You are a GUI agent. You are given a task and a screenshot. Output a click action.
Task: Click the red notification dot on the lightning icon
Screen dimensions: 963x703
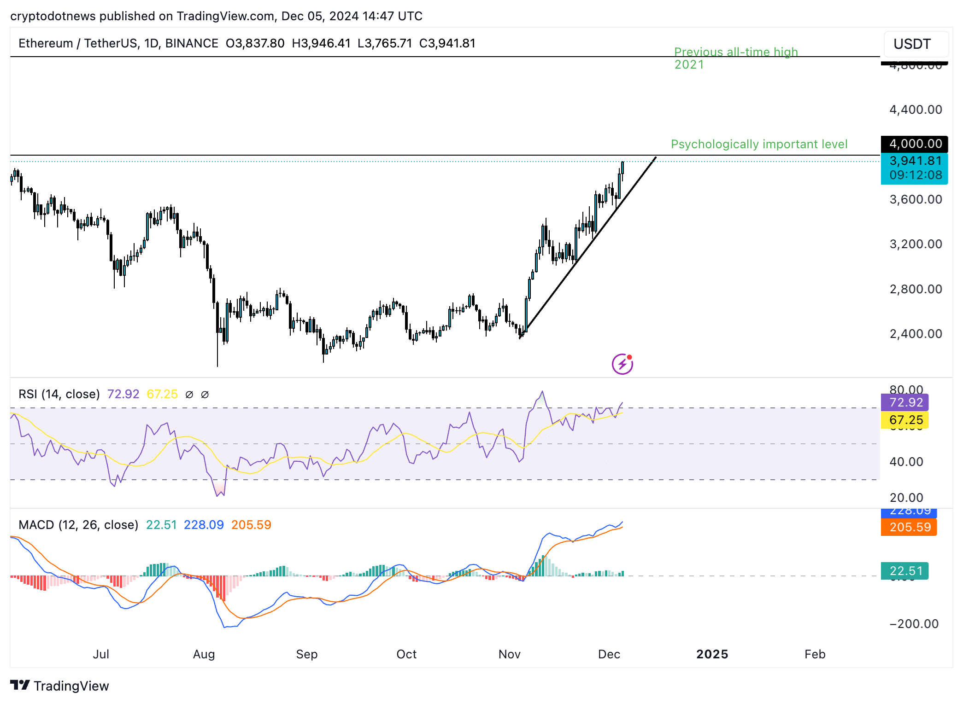(629, 357)
